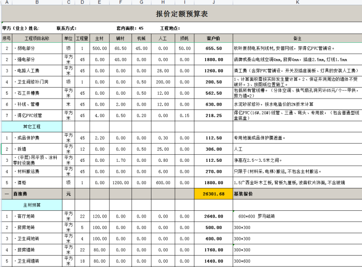
Task: Click the customer price 200.50 cell
Action: [x=213, y=82]
